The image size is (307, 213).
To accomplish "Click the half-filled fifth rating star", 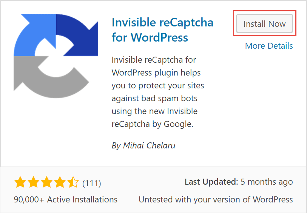I will [73, 182].
